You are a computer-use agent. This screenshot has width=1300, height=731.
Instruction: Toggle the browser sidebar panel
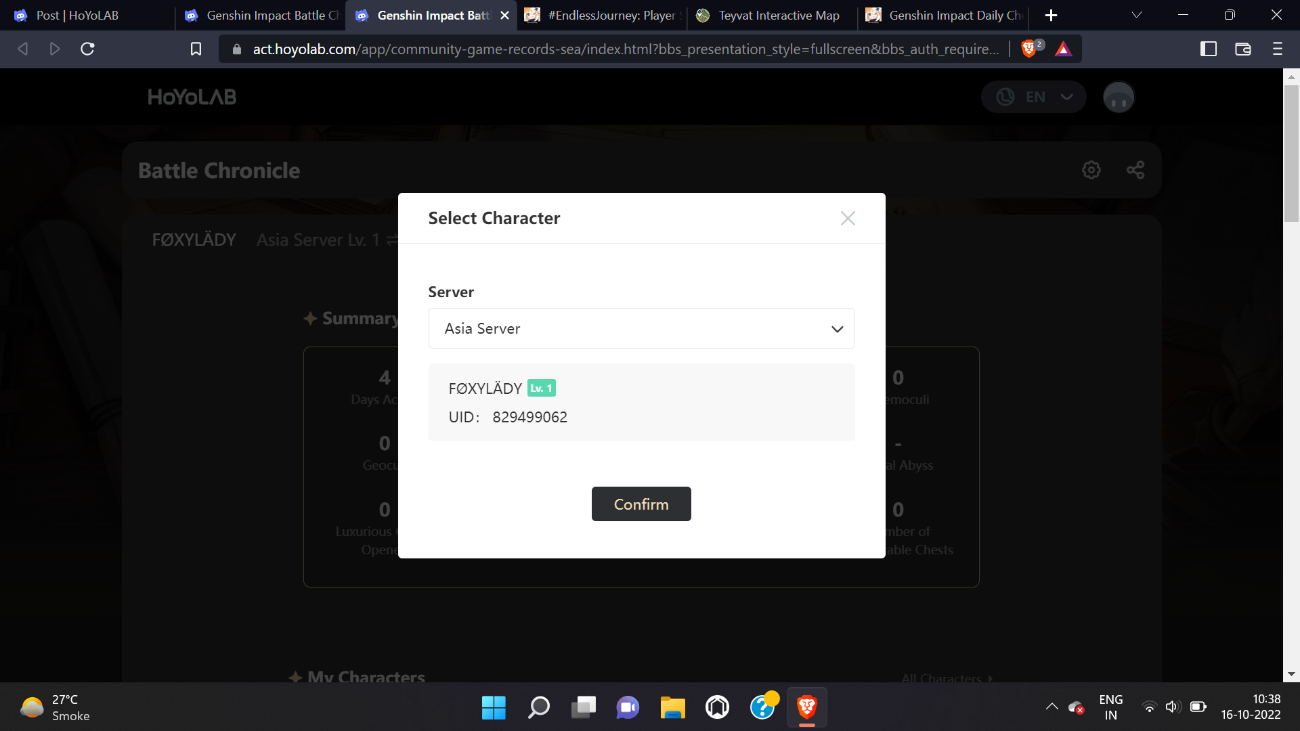point(1209,49)
